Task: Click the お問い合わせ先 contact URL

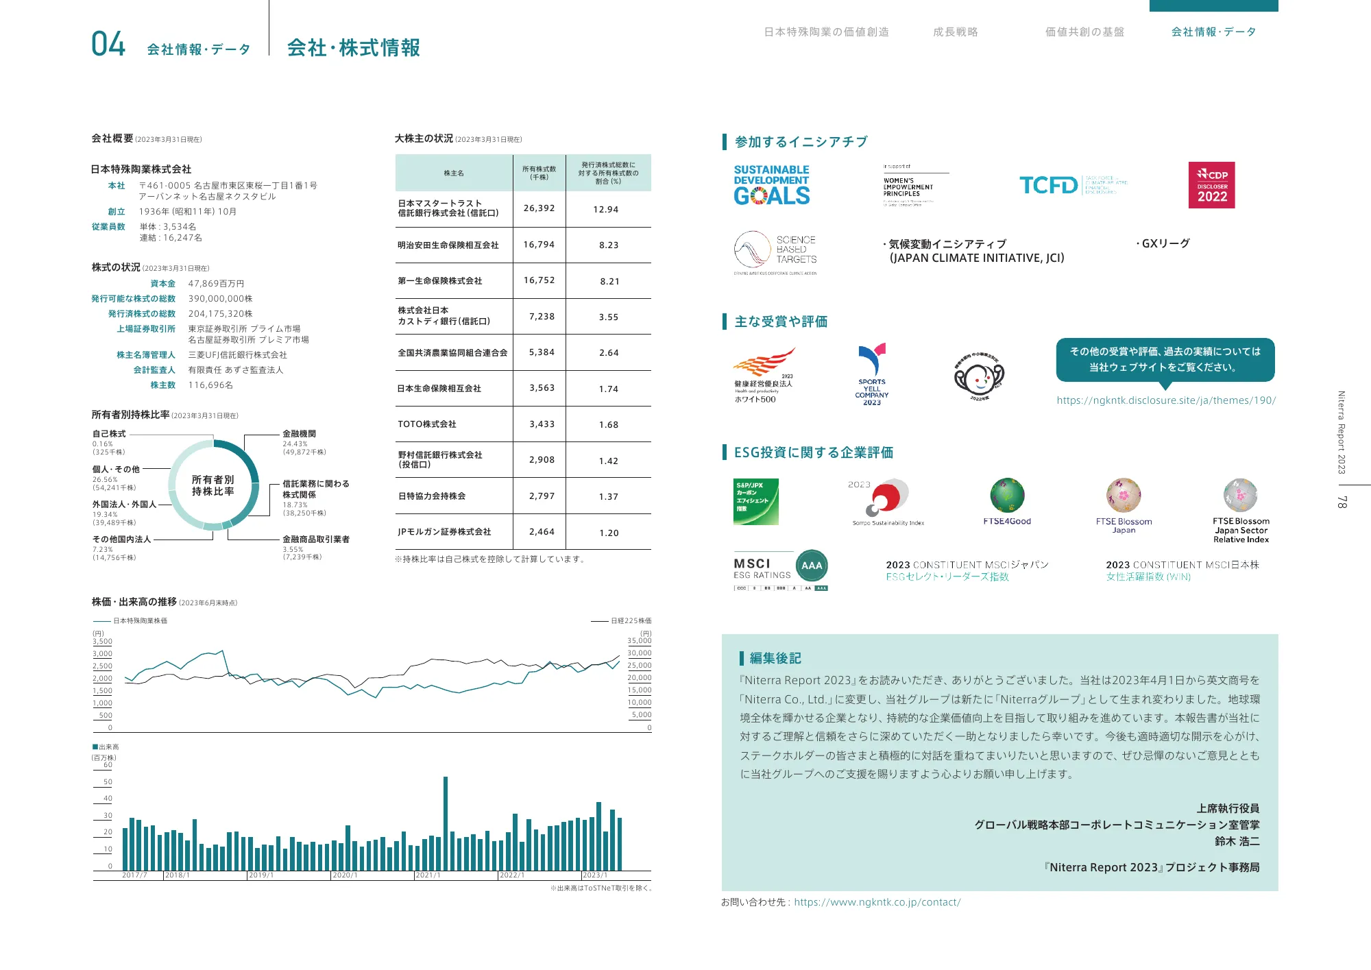Action: coord(877,902)
